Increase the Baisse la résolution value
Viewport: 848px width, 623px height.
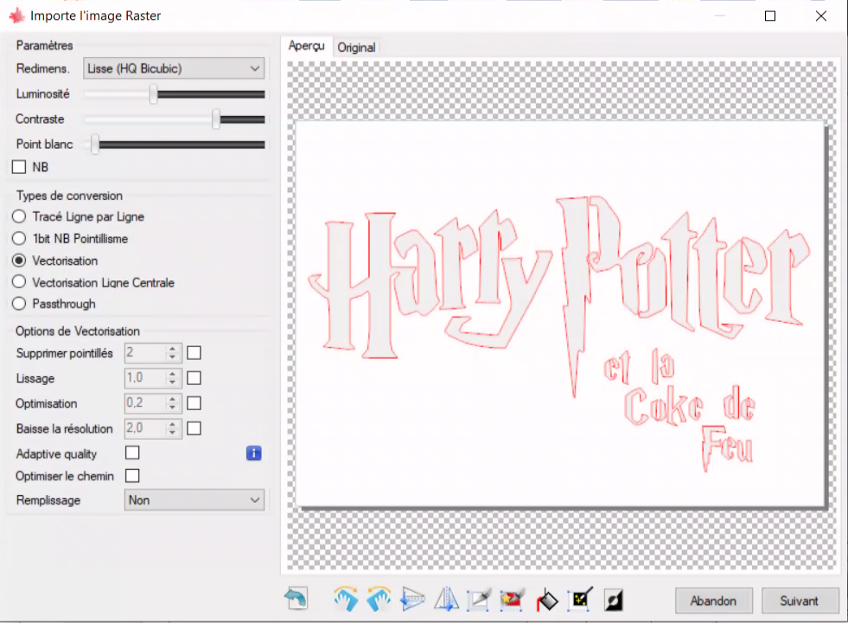tap(172, 425)
